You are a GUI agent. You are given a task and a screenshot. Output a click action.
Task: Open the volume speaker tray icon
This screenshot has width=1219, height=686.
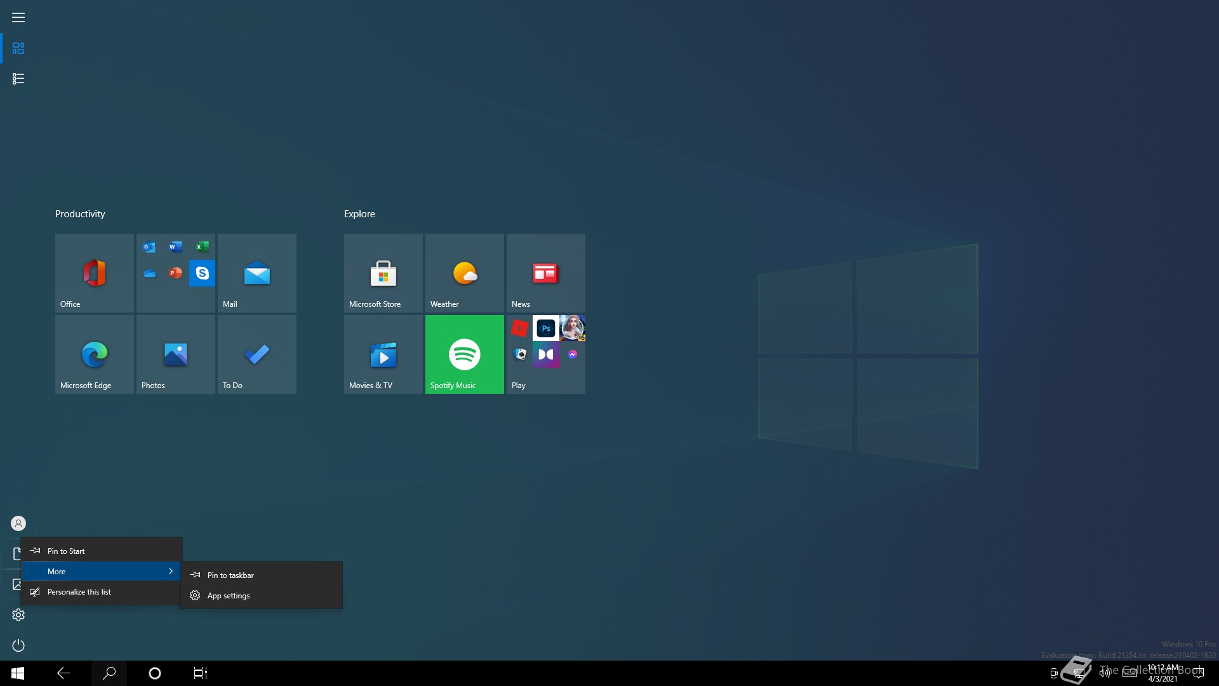pyautogui.click(x=1105, y=673)
